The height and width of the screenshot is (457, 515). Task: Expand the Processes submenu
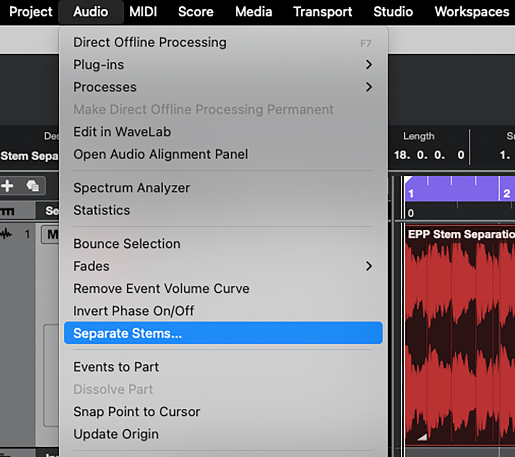click(224, 87)
